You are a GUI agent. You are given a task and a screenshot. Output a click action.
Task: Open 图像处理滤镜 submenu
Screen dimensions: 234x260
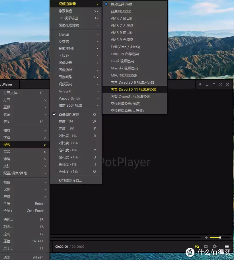[x=76, y=25]
